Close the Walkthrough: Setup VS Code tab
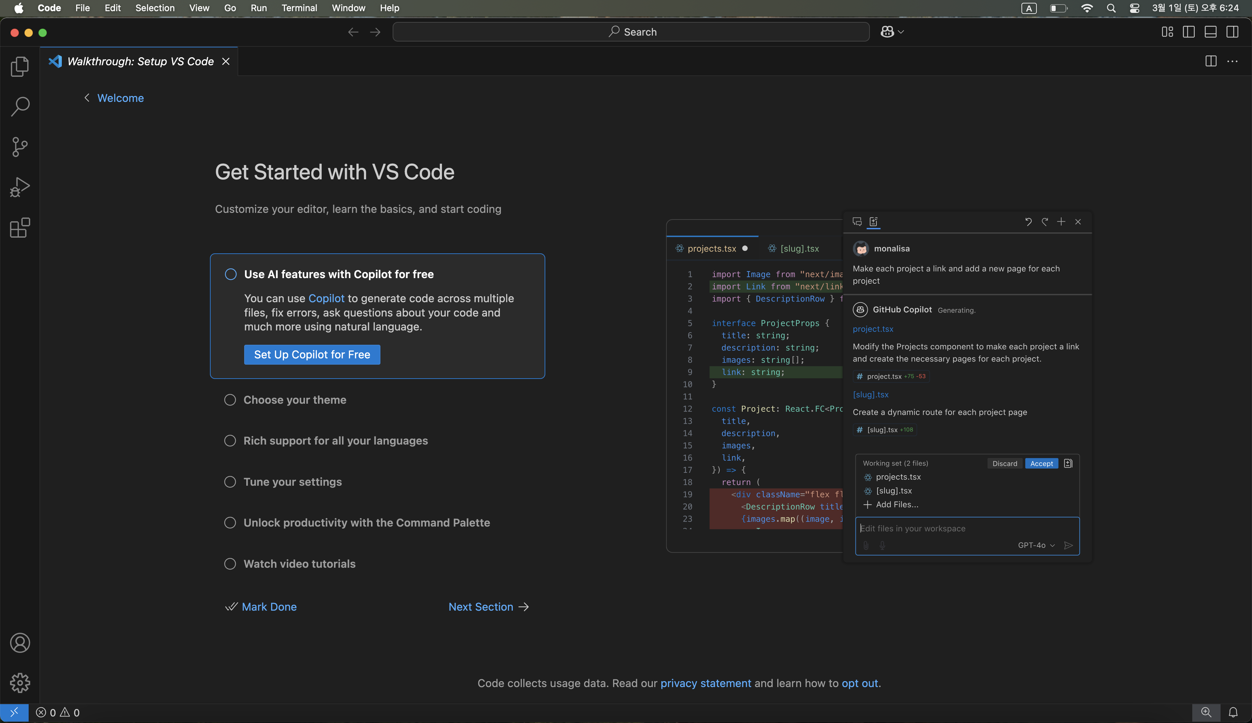1252x723 pixels. point(226,61)
